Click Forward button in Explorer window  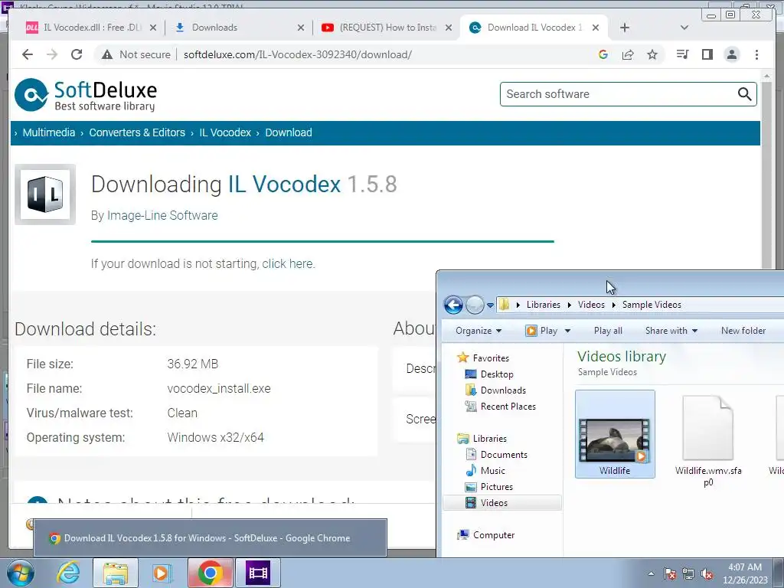click(475, 305)
